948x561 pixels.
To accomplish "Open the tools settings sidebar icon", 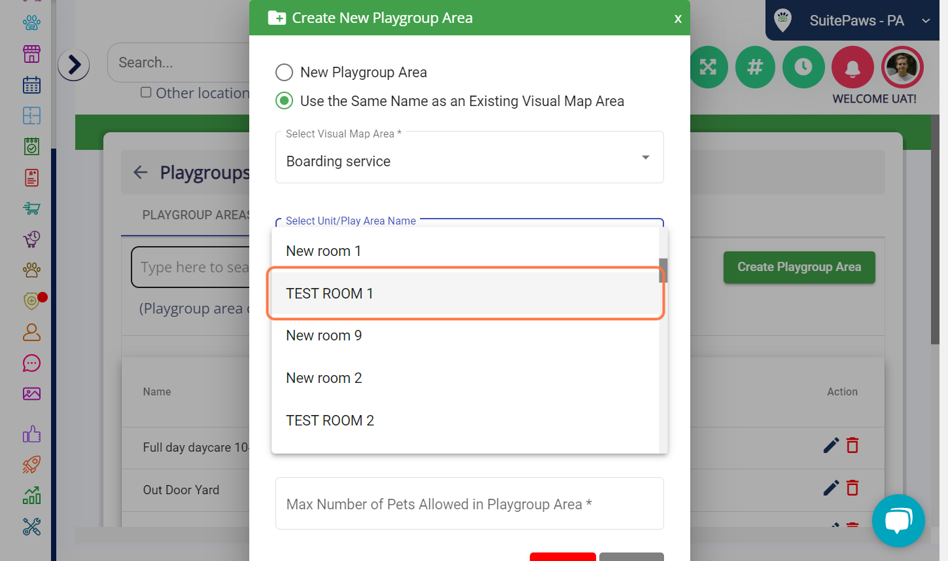I will click(31, 526).
